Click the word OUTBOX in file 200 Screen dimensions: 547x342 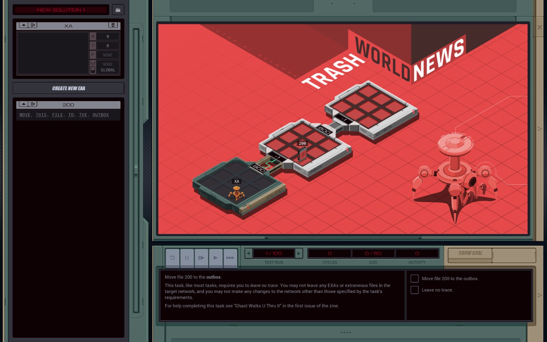(x=101, y=115)
